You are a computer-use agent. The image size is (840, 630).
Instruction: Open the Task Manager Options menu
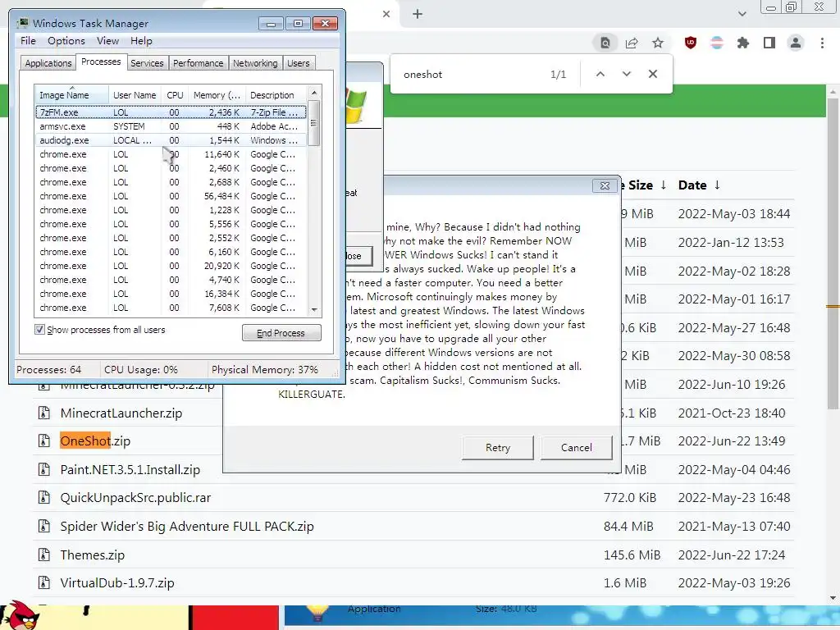(66, 41)
